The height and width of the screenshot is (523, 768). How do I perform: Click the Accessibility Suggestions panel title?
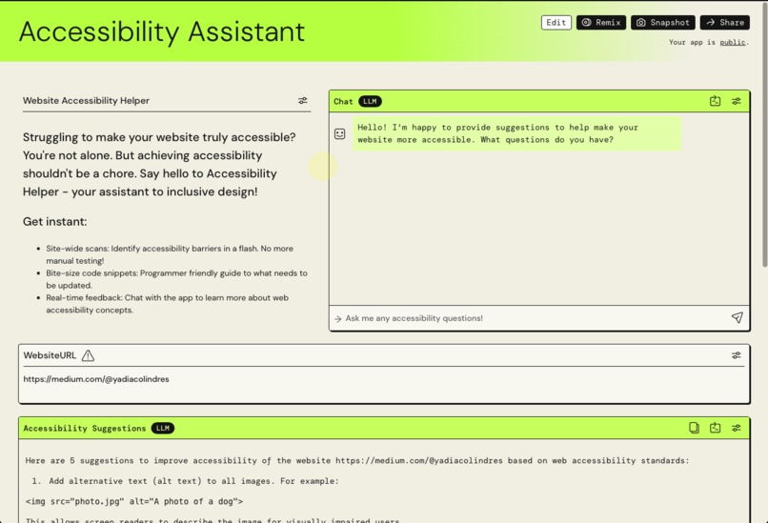pos(85,428)
